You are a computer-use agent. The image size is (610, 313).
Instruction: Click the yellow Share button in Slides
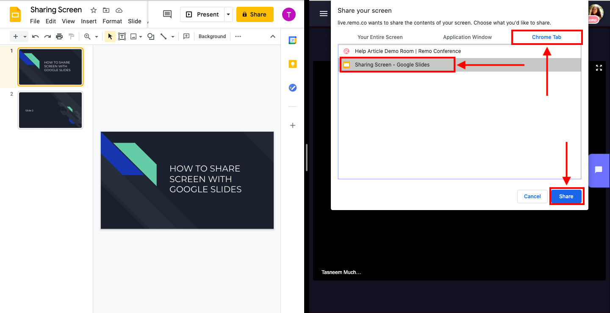tap(255, 14)
